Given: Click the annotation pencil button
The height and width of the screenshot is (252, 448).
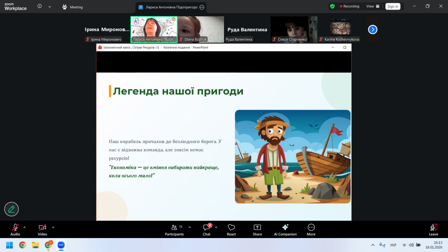Looking at the screenshot, I should pos(11,209).
